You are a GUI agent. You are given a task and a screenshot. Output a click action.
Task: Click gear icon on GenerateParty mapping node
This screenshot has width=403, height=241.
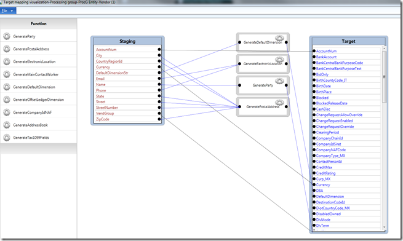click(x=279, y=81)
